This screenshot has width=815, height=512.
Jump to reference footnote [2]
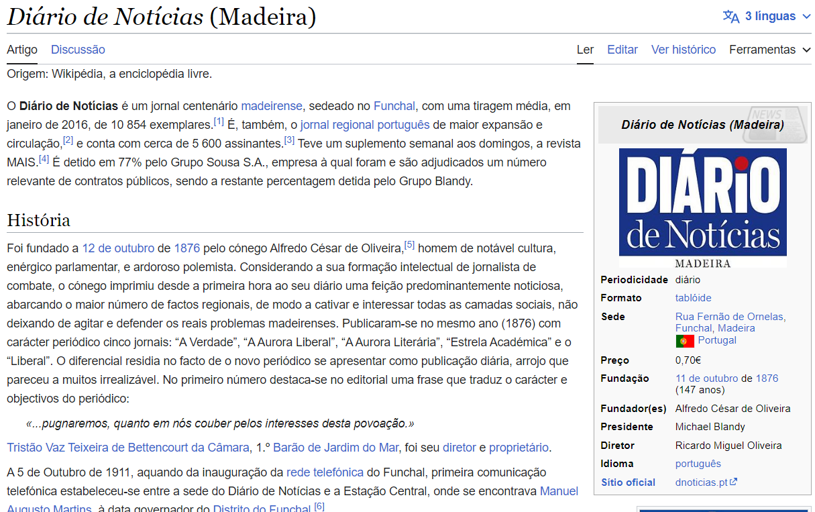click(68, 140)
